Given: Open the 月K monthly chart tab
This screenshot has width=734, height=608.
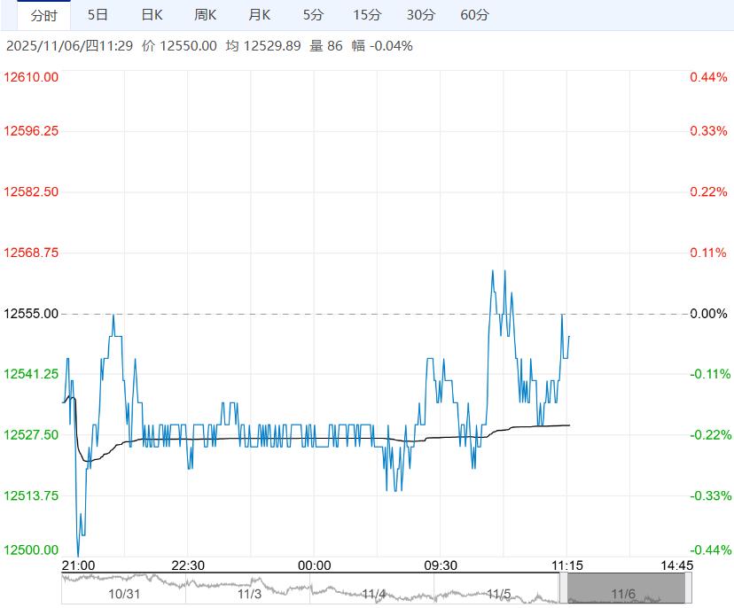Looking at the screenshot, I should 260,15.
